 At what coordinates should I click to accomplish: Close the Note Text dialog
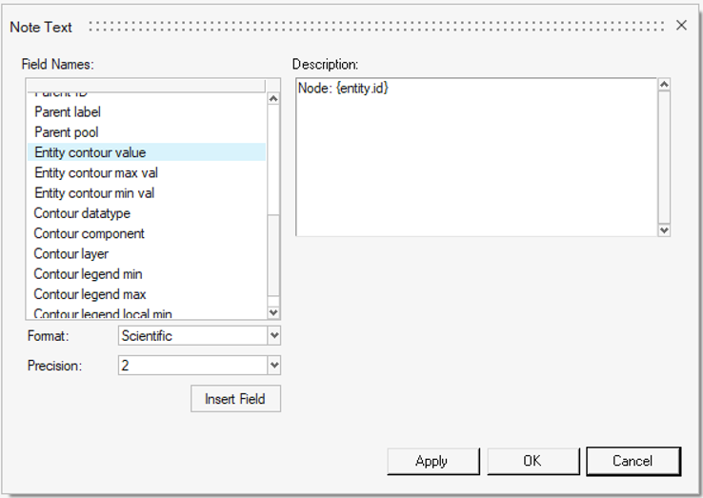(681, 26)
